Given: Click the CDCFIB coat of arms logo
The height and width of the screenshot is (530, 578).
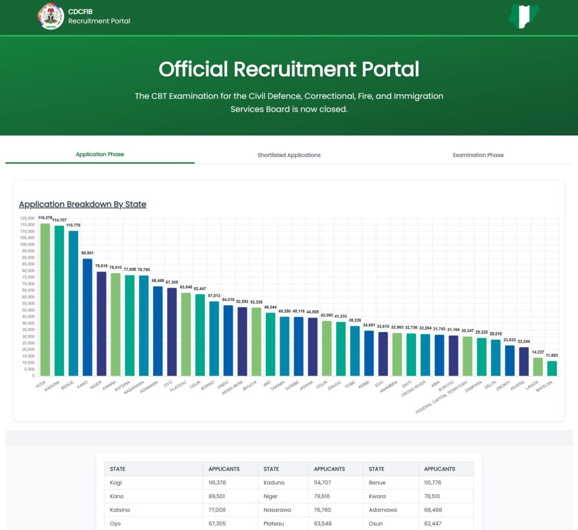Looking at the screenshot, I should click(x=50, y=17).
